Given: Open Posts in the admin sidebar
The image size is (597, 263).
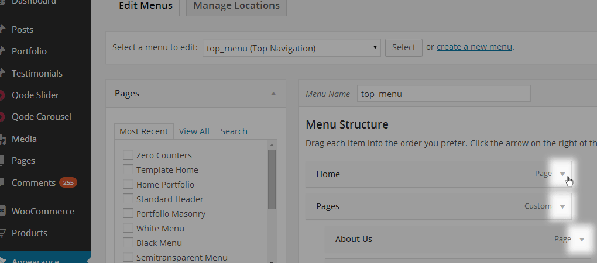Looking at the screenshot, I should tap(22, 30).
